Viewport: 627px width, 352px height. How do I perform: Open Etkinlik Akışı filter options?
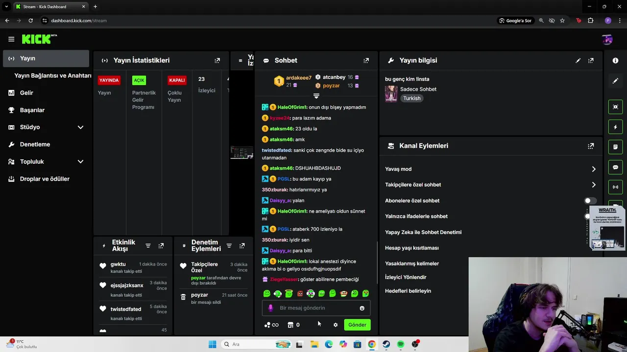[x=148, y=245]
